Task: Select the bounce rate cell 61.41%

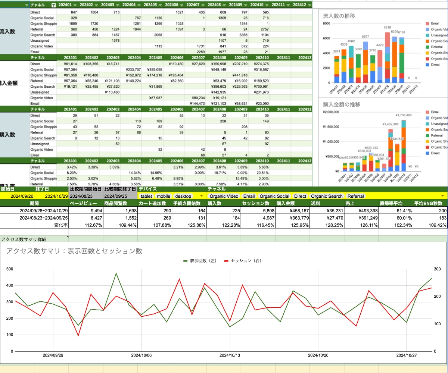Action: [395, 210]
